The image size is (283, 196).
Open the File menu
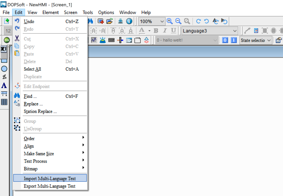tap(6, 12)
